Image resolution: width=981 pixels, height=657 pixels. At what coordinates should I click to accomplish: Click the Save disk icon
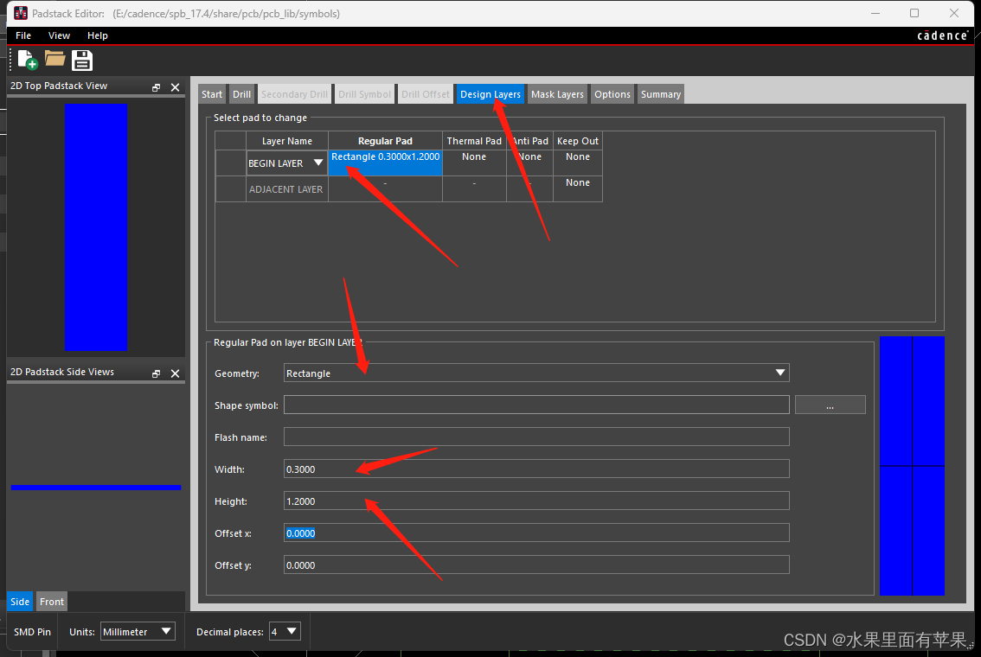pos(82,60)
